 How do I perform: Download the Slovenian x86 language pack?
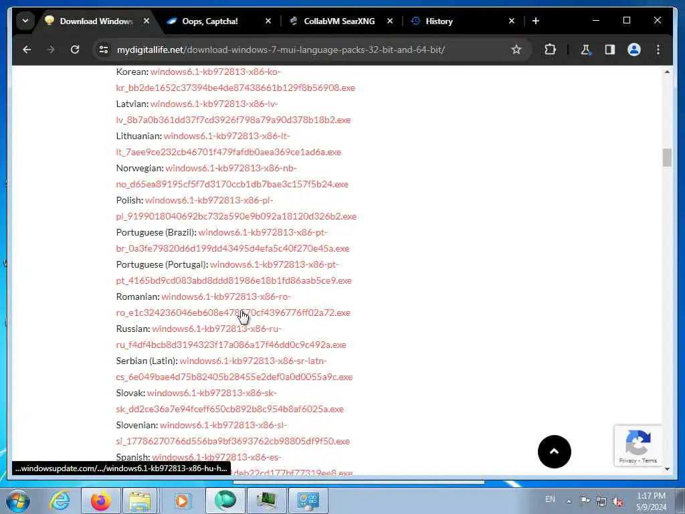point(233,433)
